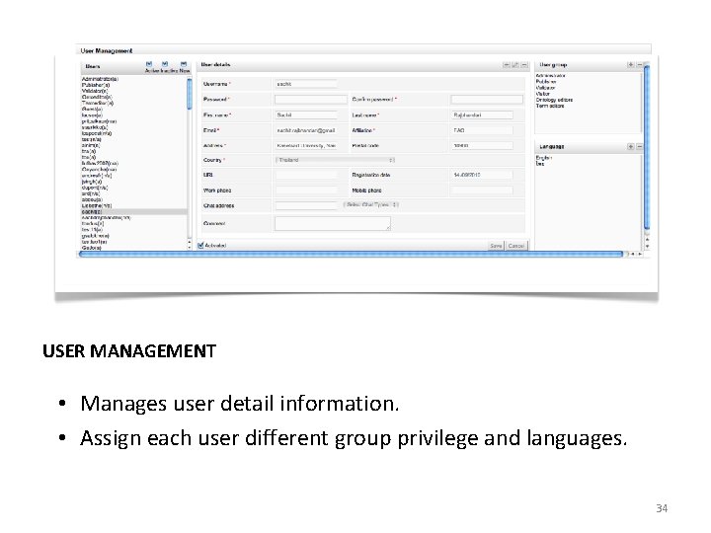Screen dimensions: 711x533
Task: Click the Last name input field
Action: pos(483,115)
